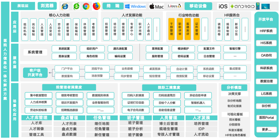Click the 分析模型 header

[x=234, y=88]
